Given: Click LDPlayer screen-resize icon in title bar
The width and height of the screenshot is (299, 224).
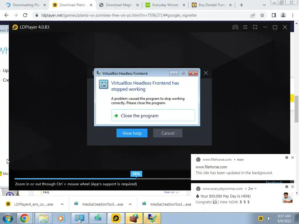Looking at the screenshot, I should [x=255, y=27].
